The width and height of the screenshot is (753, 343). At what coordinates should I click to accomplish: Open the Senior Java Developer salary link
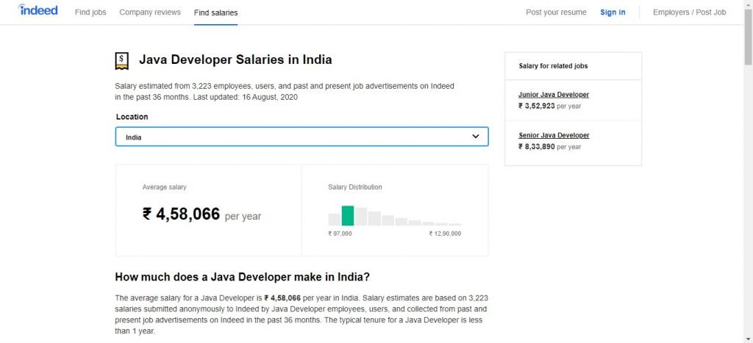(x=554, y=136)
